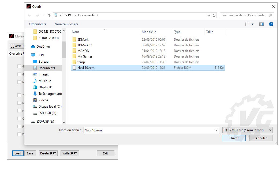Open the view options dropdown arrow

(x=252, y=24)
